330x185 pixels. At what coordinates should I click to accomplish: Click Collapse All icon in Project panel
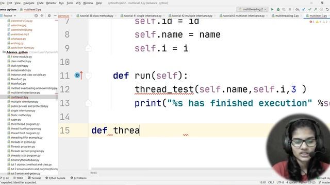42,16
